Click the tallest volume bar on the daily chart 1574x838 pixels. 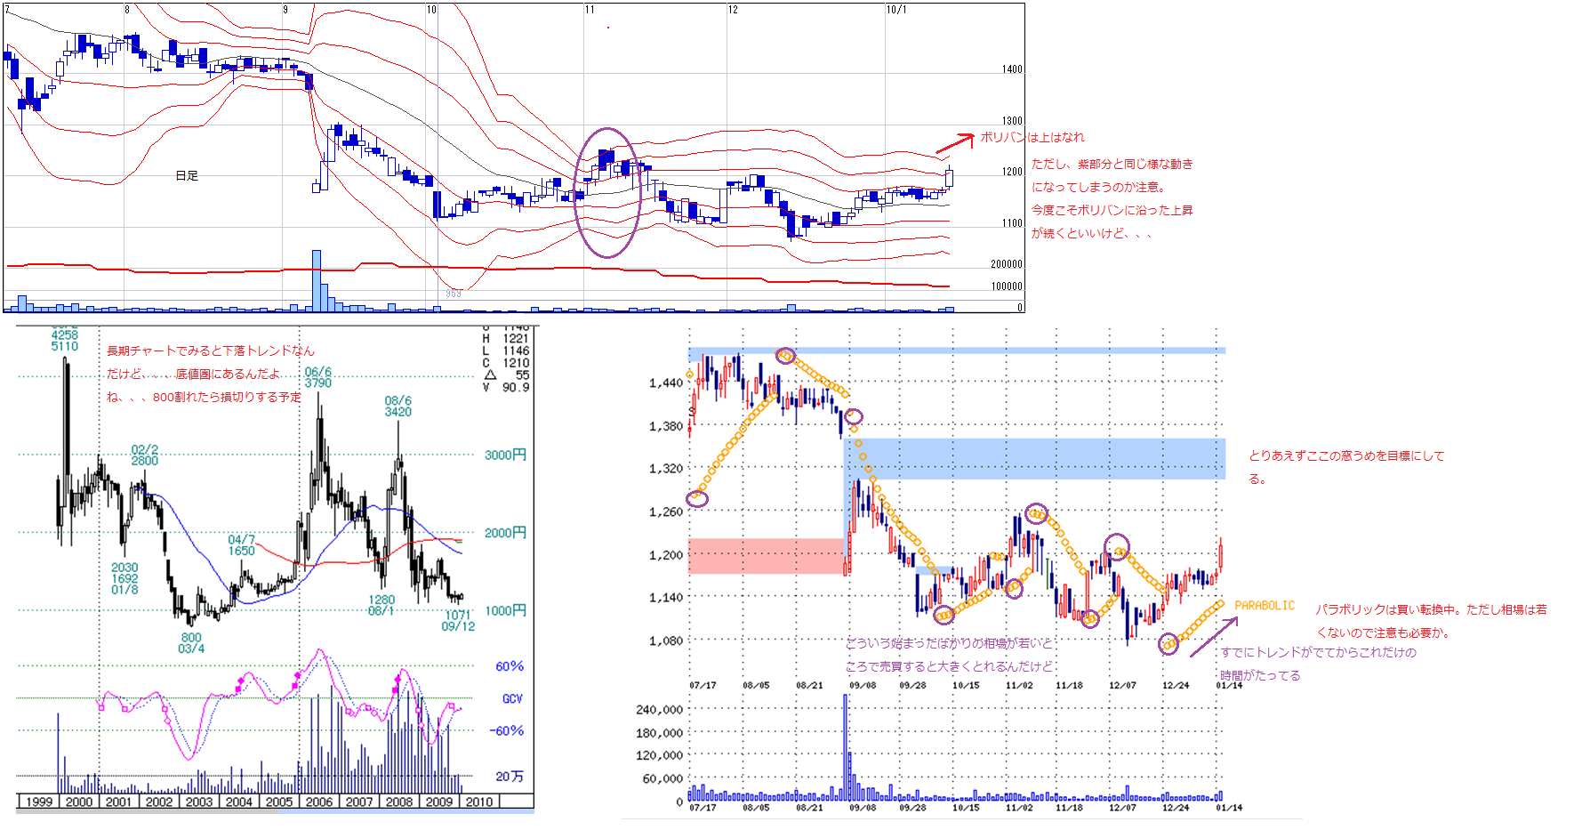pyautogui.click(x=317, y=280)
